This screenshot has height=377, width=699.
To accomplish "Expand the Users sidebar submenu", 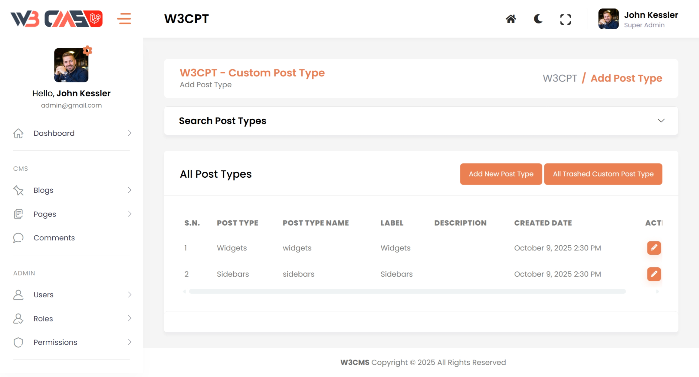I will [130, 295].
